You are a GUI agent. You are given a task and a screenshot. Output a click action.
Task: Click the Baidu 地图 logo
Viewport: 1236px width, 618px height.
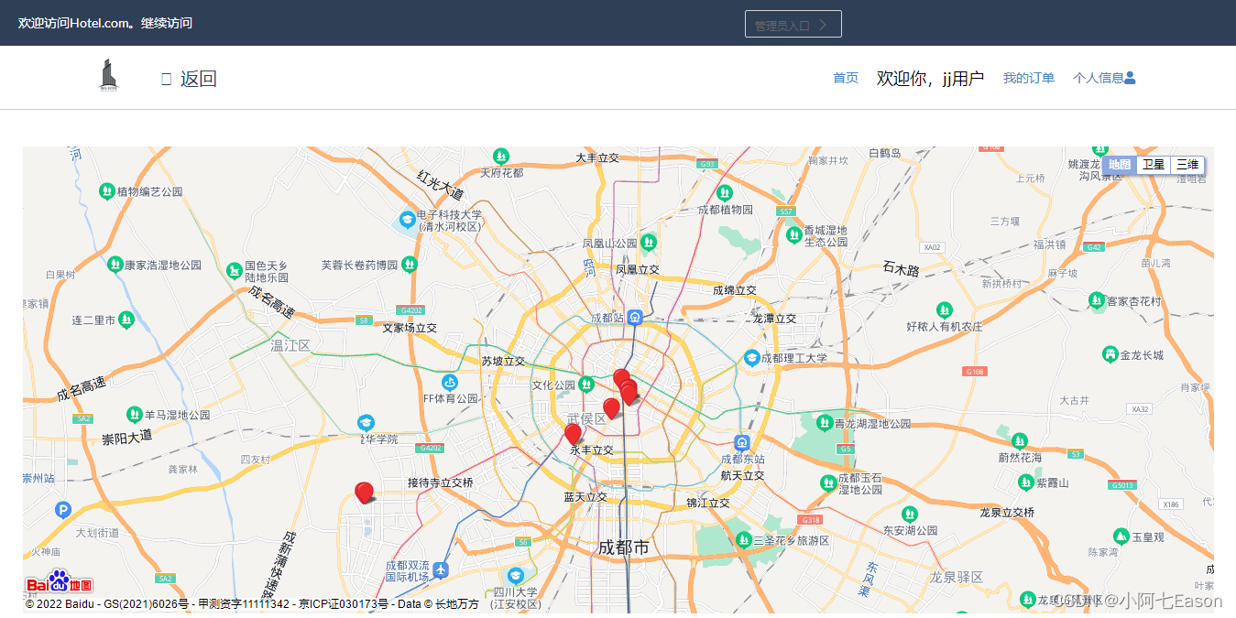(x=60, y=582)
